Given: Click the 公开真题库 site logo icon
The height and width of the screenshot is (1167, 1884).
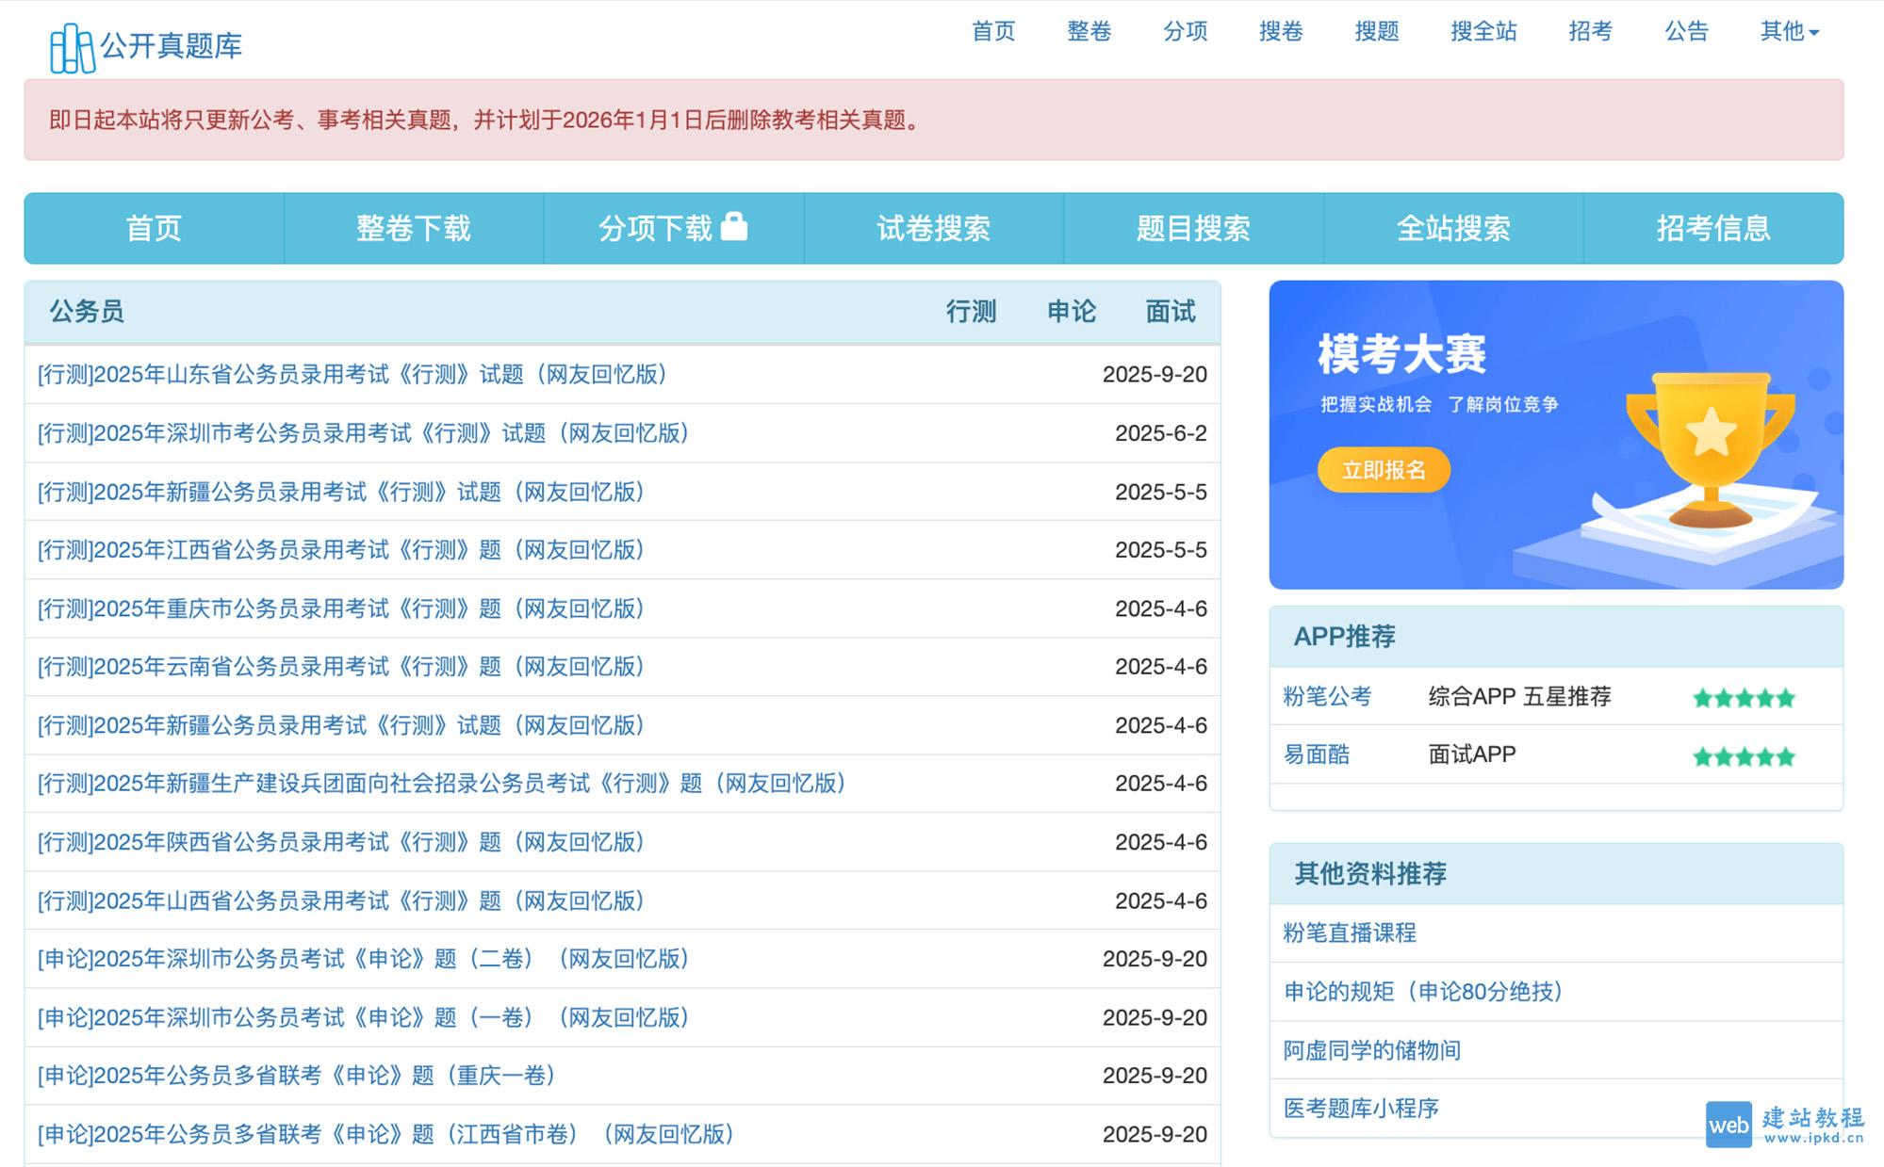Looking at the screenshot, I should click(x=74, y=46).
